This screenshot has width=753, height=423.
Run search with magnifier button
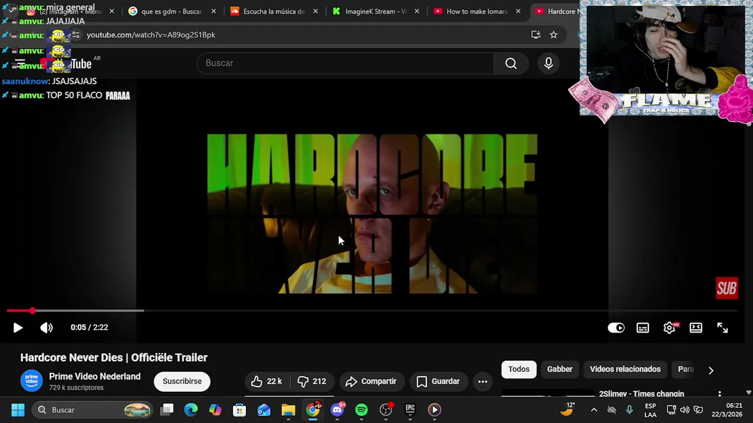511,63
